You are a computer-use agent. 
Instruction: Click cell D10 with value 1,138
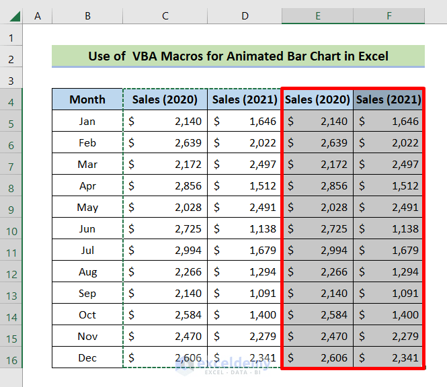245,228
